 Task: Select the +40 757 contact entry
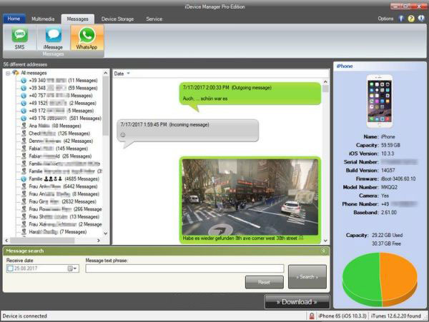click(61, 96)
